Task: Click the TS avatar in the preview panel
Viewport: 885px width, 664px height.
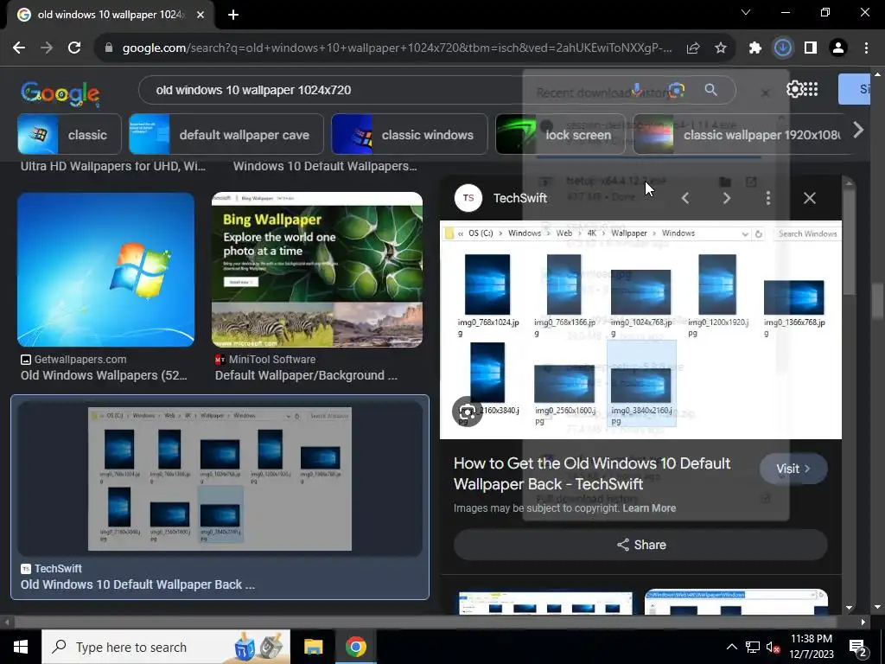Action: point(468,198)
